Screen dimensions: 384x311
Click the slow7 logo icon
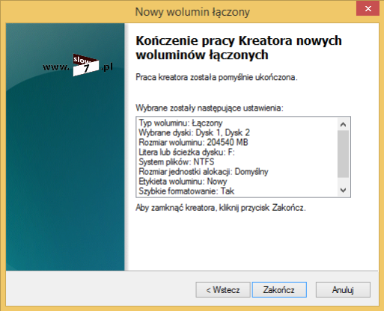pos(85,65)
